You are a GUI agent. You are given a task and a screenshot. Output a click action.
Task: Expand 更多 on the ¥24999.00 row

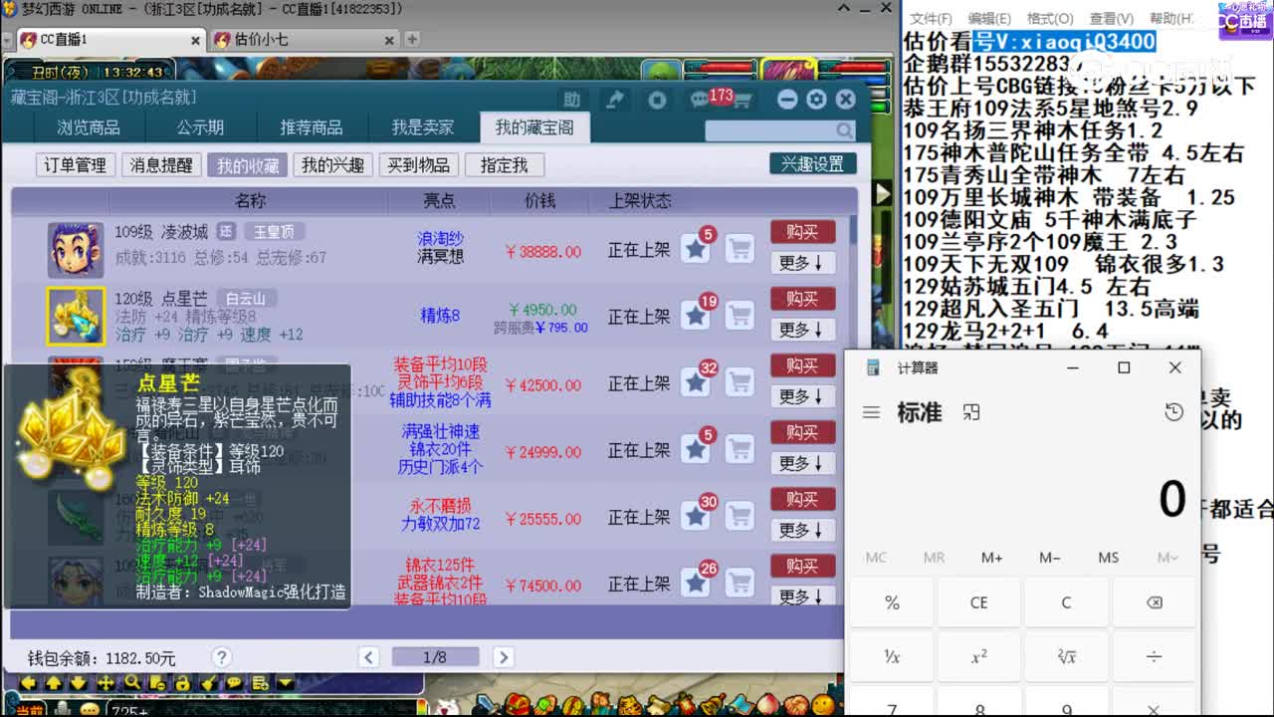point(802,463)
